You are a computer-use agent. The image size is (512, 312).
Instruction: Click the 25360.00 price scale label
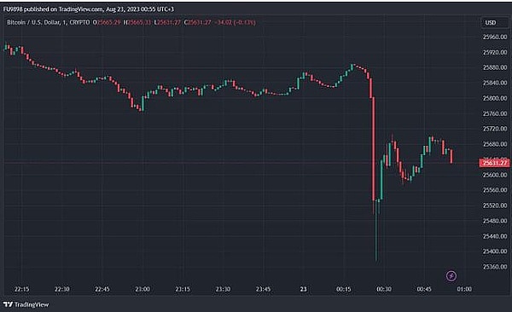click(495, 267)
